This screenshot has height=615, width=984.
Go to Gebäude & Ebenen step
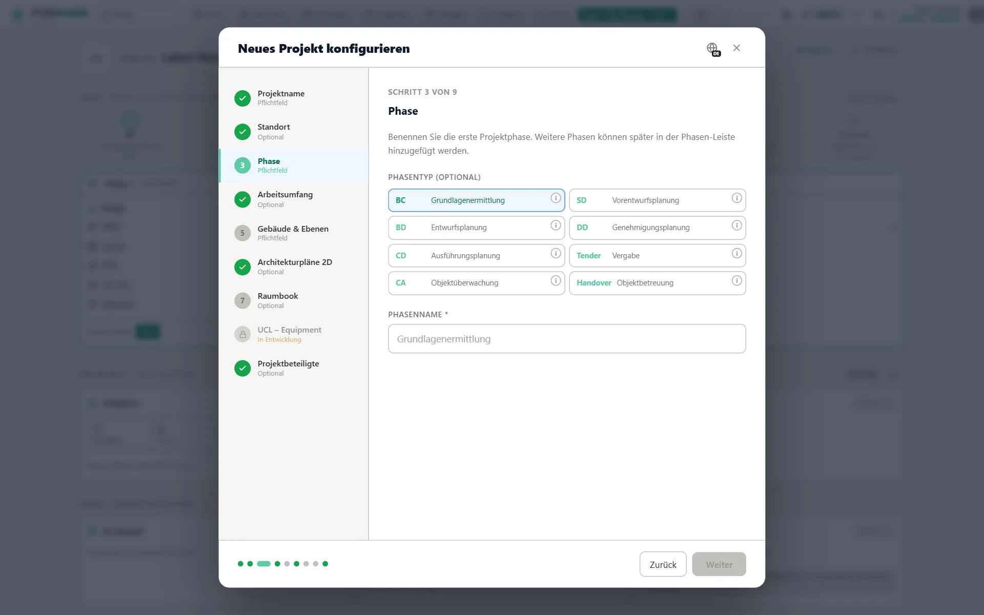click(294, 233)
